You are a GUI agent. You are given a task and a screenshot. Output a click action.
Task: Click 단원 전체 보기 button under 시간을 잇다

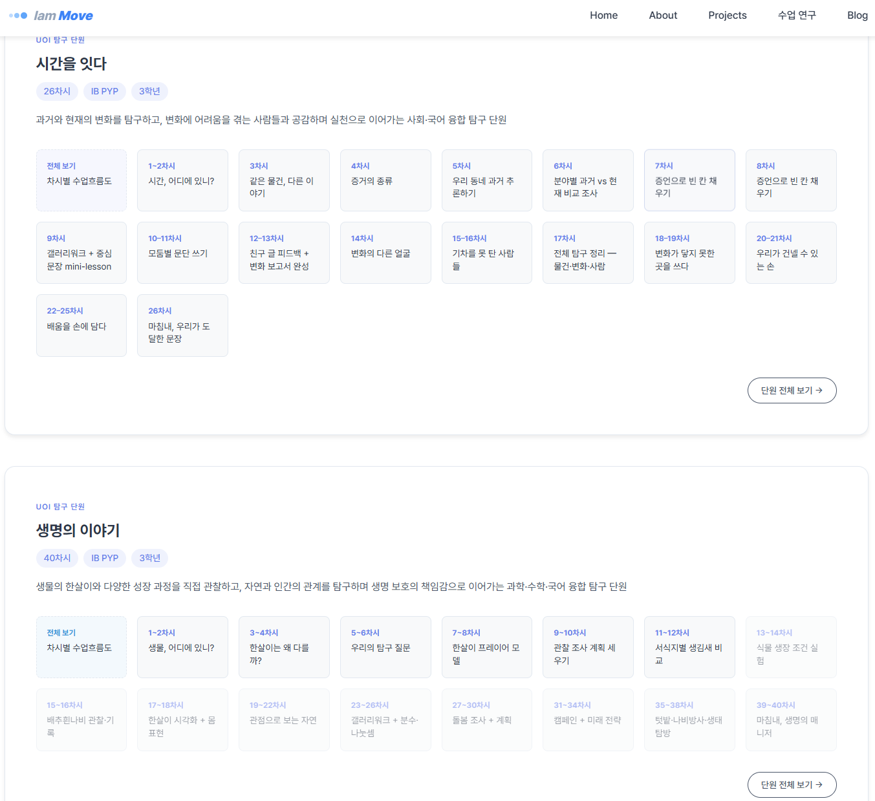tap(792, 390)
